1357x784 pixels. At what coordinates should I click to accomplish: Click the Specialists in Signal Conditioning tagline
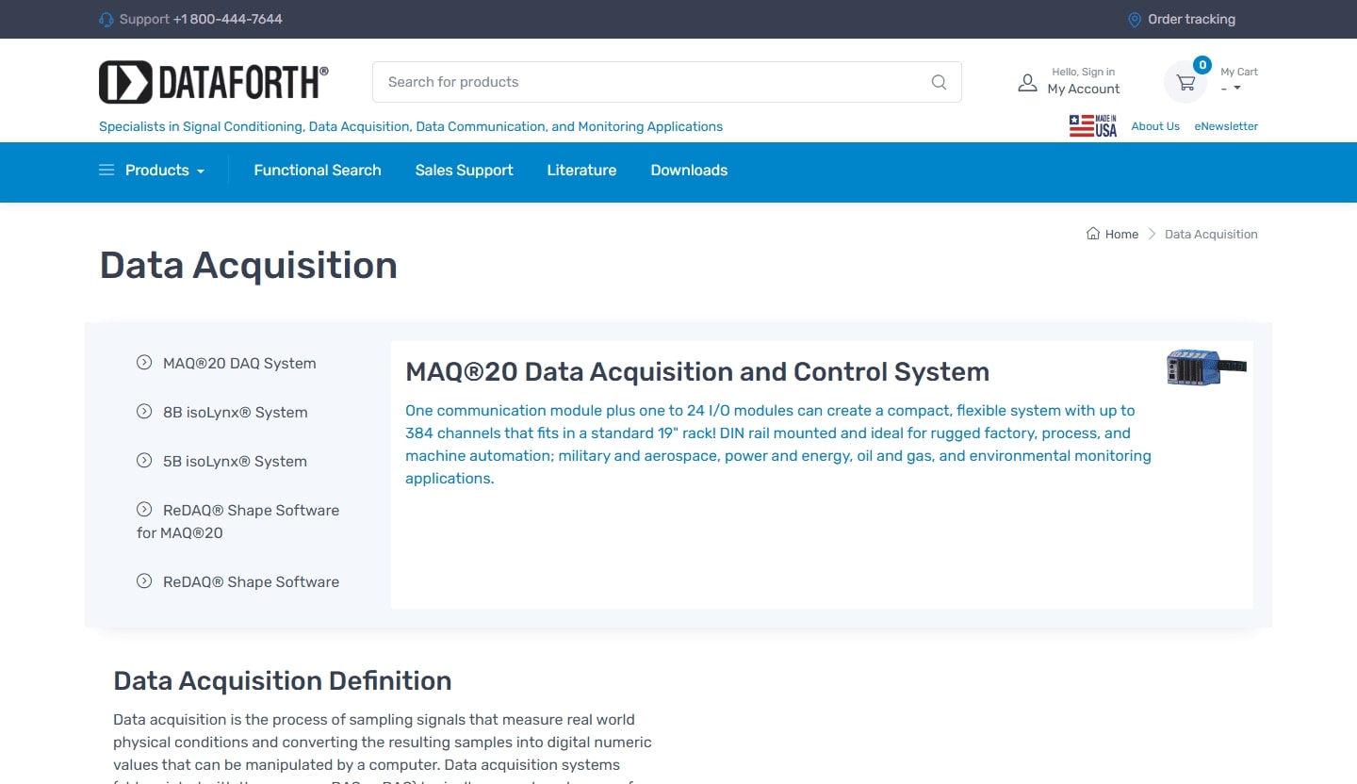point(411,126)
